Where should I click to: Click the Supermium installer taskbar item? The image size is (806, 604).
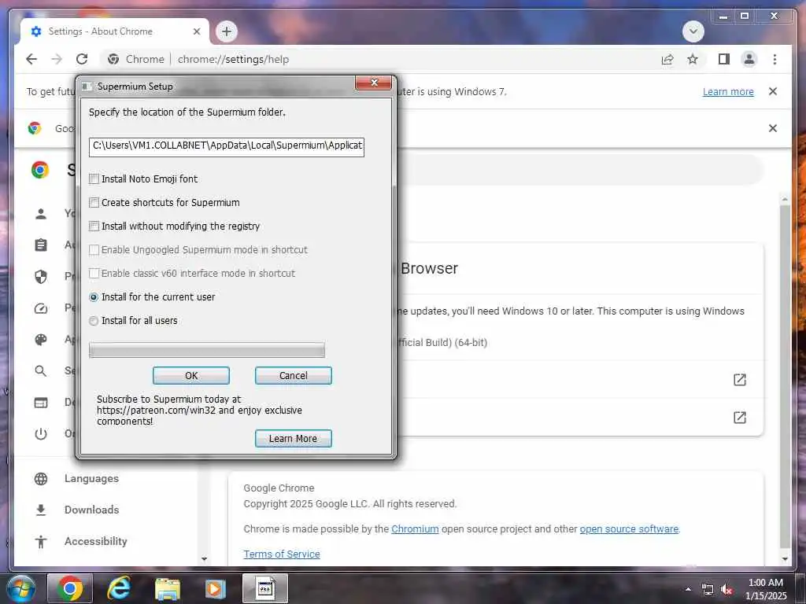pos(265,588)
